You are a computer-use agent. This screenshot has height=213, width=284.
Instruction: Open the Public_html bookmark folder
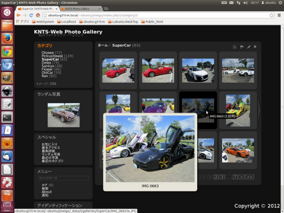[x=152, y=22]
